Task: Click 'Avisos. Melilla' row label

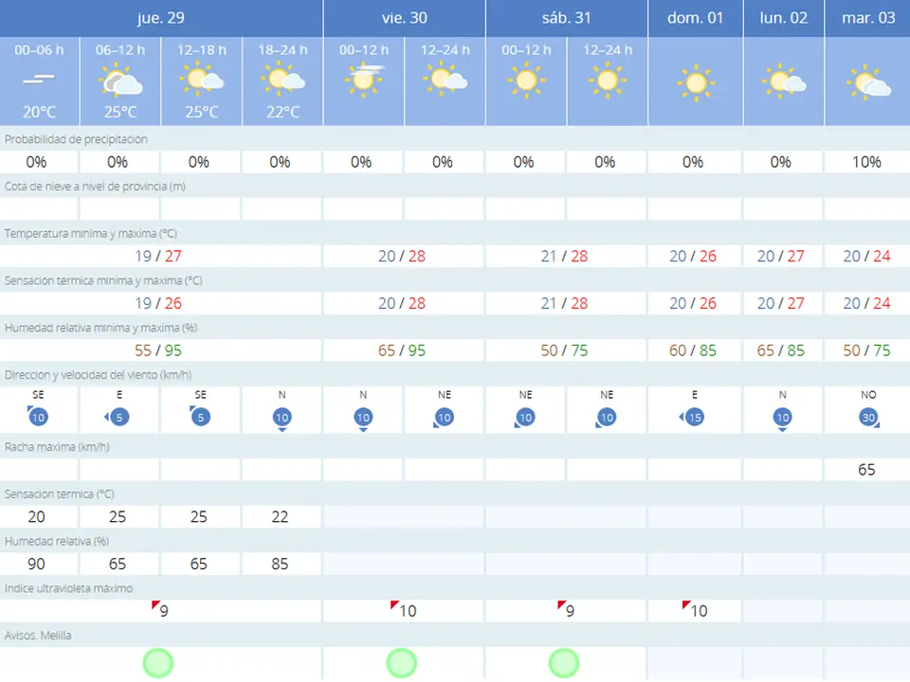Action: point(38,635)
